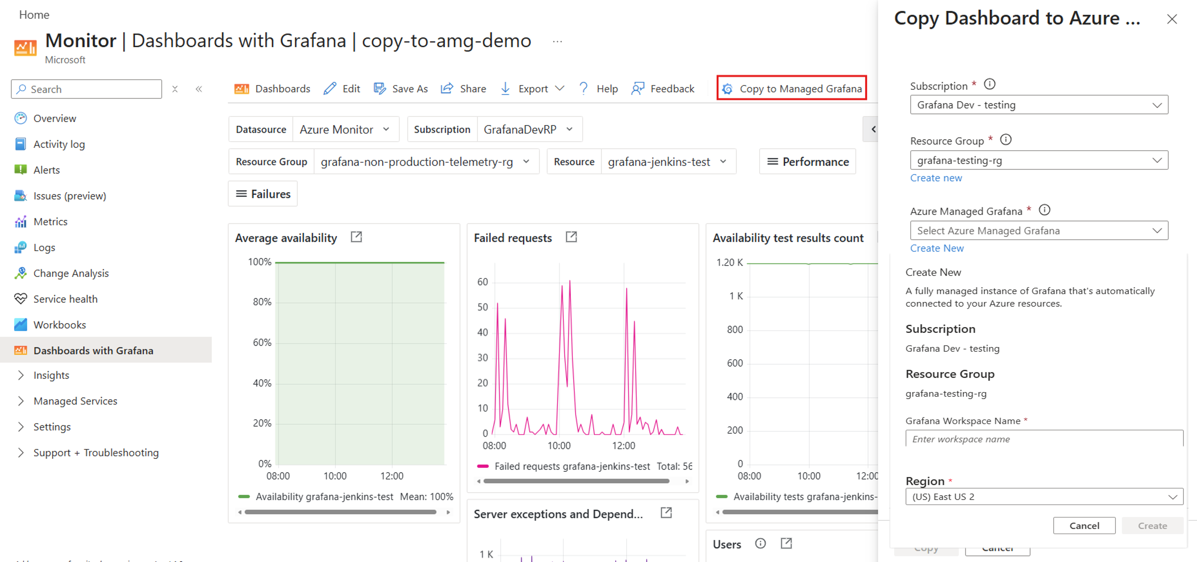Click the Service health heart icon
The image size is (1197, 562).
tap(20, 299)
